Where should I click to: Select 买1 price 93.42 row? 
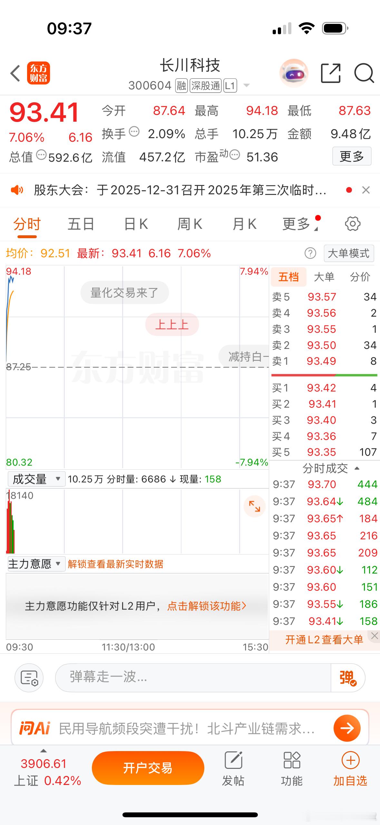click(324, 388)
